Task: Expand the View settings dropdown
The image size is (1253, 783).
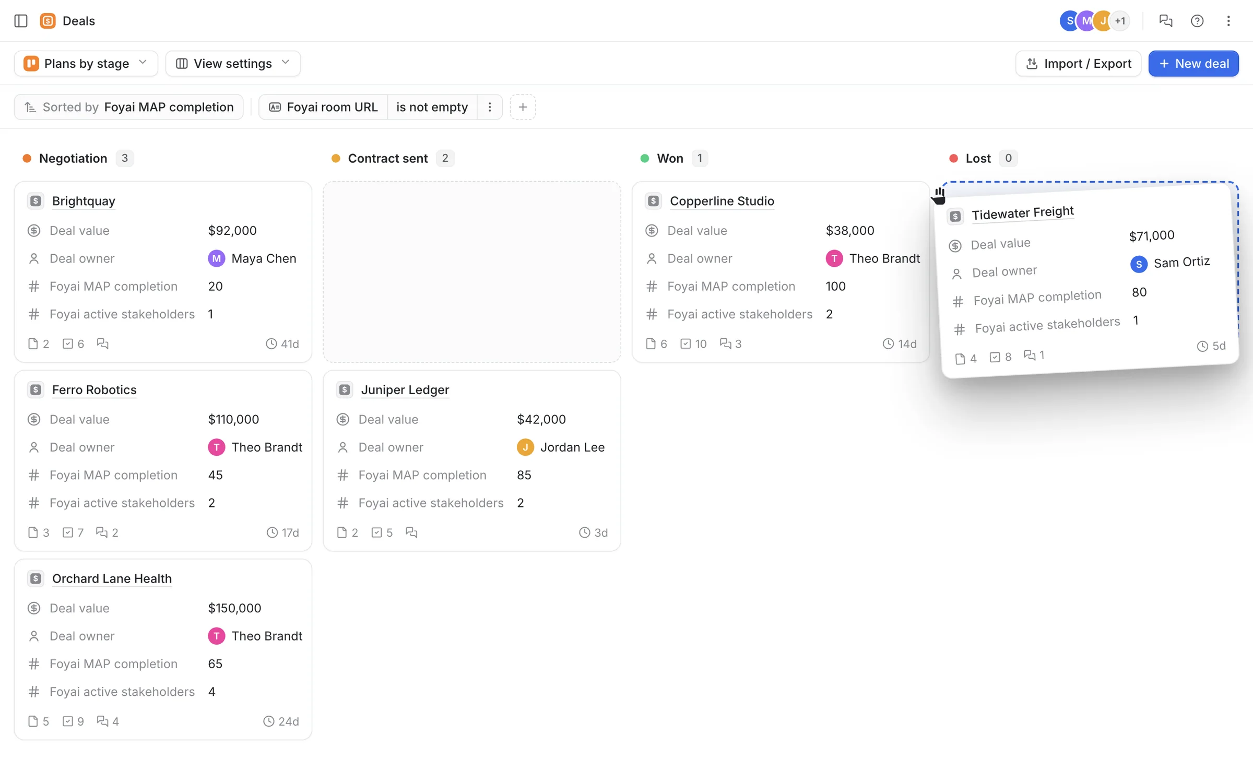Action: [233, 64]
